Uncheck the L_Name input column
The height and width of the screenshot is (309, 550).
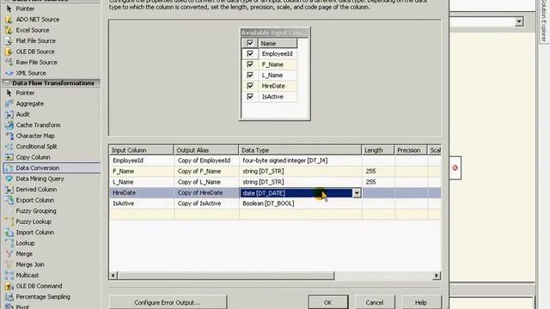pyautogui.click(x=250, y=75)
